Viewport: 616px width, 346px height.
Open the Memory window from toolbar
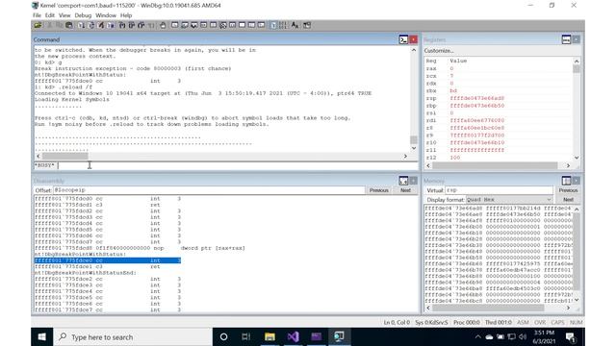pyautogui.click(x=214, y=26)
